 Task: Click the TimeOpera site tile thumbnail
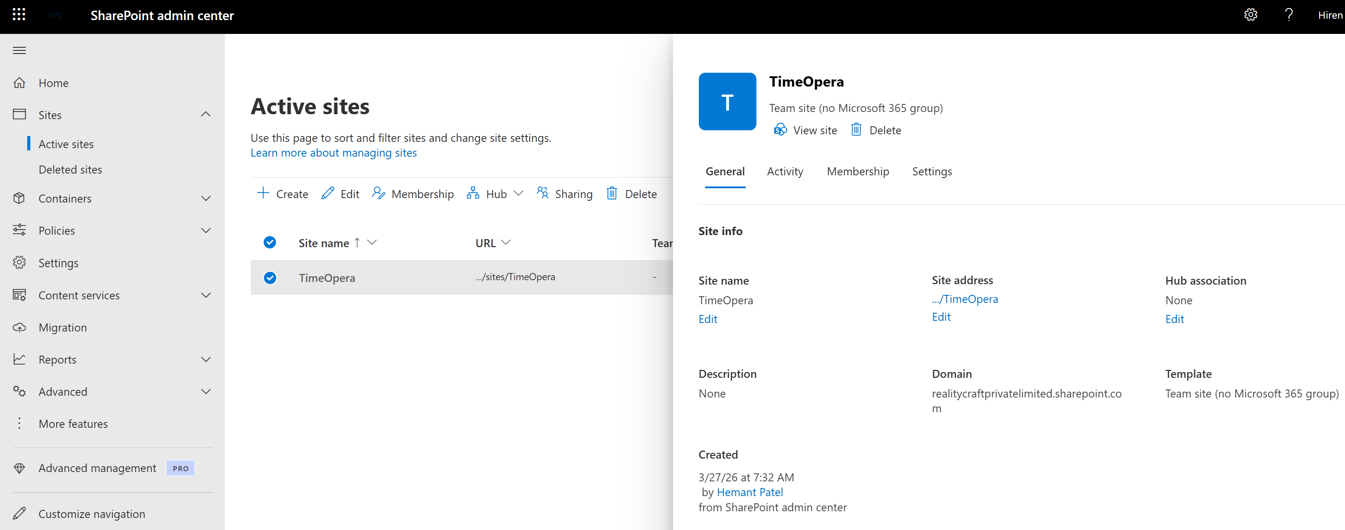click(727, 101)
